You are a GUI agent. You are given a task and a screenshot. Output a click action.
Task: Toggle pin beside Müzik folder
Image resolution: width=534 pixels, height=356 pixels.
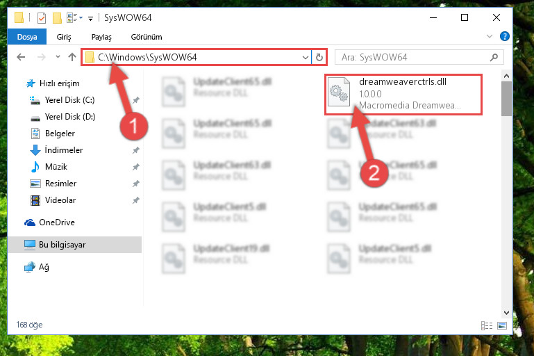point(135,167)
